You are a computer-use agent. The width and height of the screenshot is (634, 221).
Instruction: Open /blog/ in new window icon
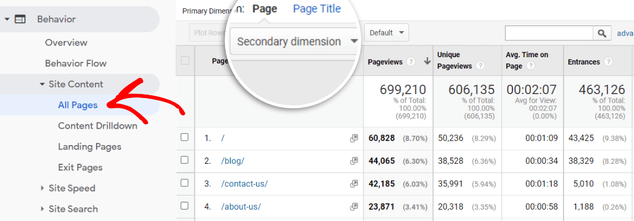pyautogui.click(x=354, y=161)
